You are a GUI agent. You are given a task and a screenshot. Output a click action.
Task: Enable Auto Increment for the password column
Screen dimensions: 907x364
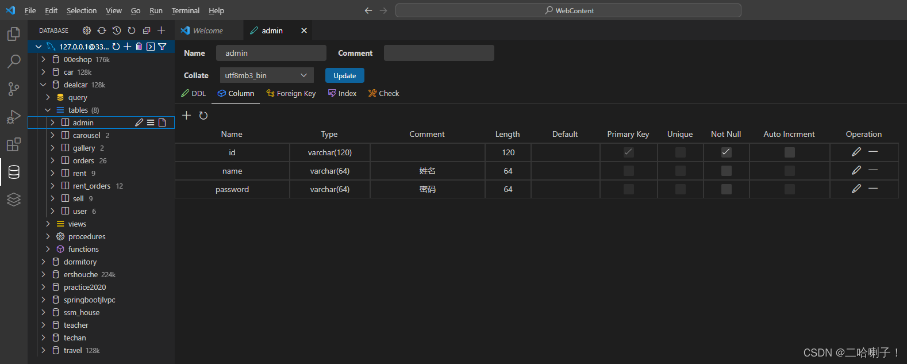[790, 189]
